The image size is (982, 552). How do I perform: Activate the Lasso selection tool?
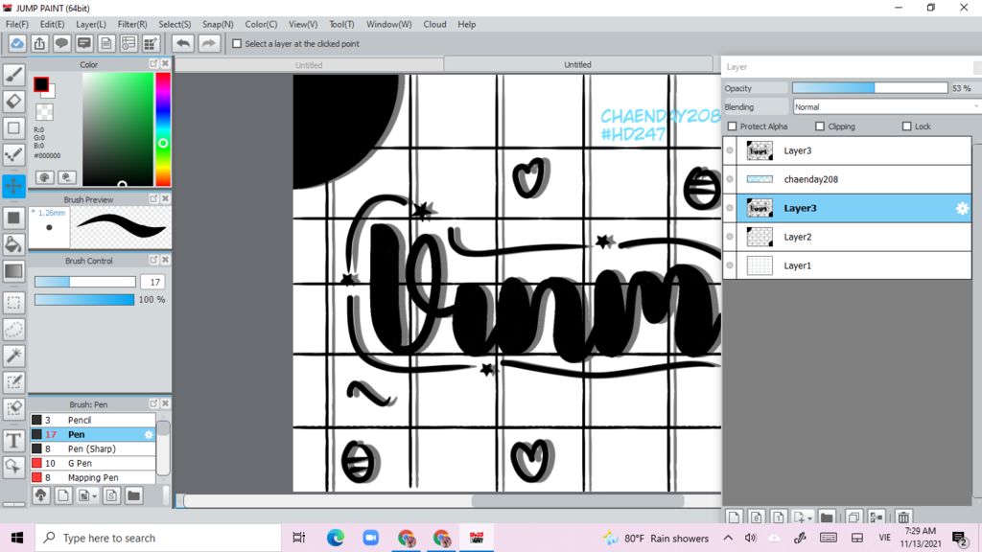pos(13,330)
